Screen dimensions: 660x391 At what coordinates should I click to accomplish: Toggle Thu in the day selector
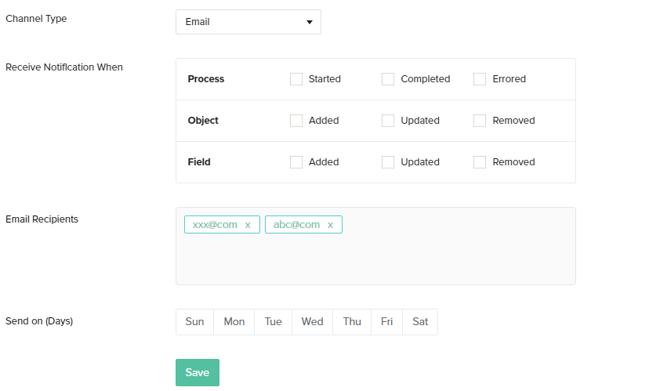[x=352, y=322]
